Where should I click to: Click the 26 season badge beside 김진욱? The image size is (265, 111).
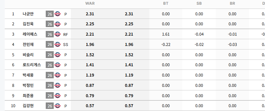[50, 24]
